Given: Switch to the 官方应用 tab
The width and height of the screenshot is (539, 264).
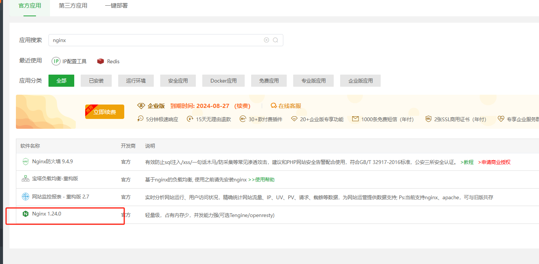Looking at the screenshot, I should click(30, 6).
